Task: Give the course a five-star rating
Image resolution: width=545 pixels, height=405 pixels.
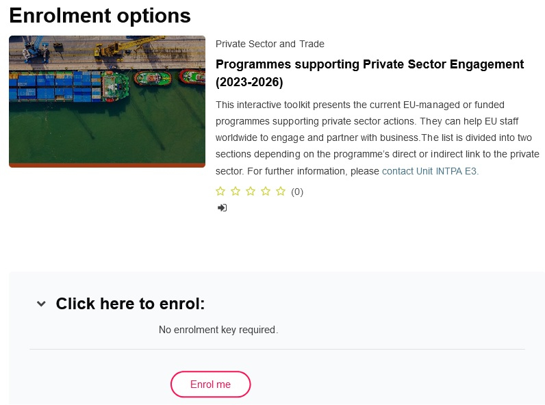Action: coord(281,192)
